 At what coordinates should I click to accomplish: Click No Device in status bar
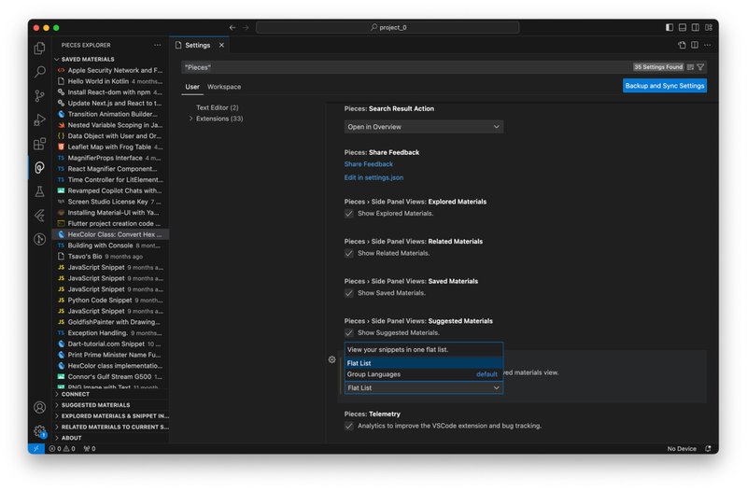[682, 449]
